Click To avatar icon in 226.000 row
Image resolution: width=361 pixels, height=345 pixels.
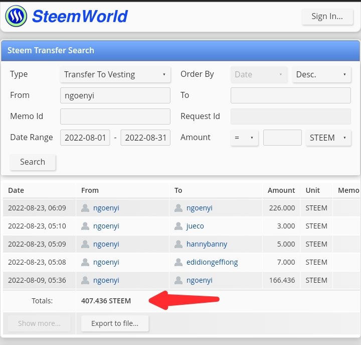point(178,208)
